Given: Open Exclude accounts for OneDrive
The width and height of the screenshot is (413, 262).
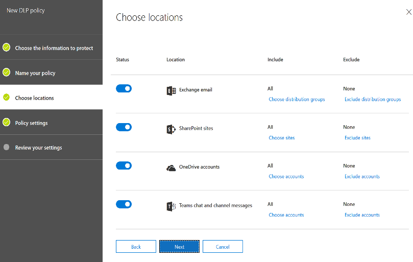Looking at the screenshot, I should click(x=362, y=176).
